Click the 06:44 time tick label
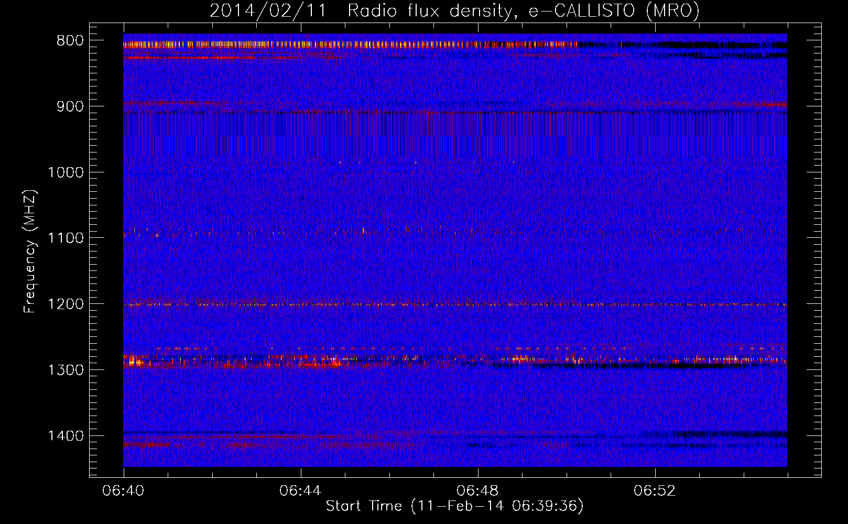 (x=300, y=491)
